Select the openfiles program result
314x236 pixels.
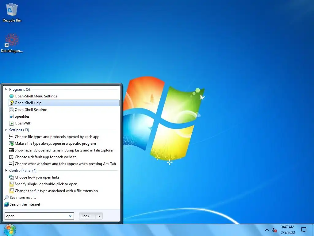pyautogui.click(x=64, y=116)
